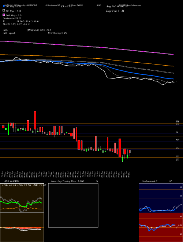Open the ADX indicator sub-chart

coord(22,198)
